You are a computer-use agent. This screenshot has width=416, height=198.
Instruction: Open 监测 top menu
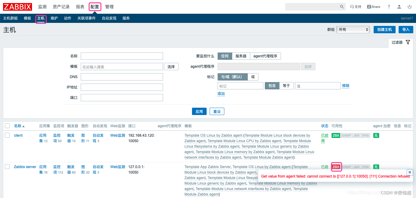[x=42, y=7]
